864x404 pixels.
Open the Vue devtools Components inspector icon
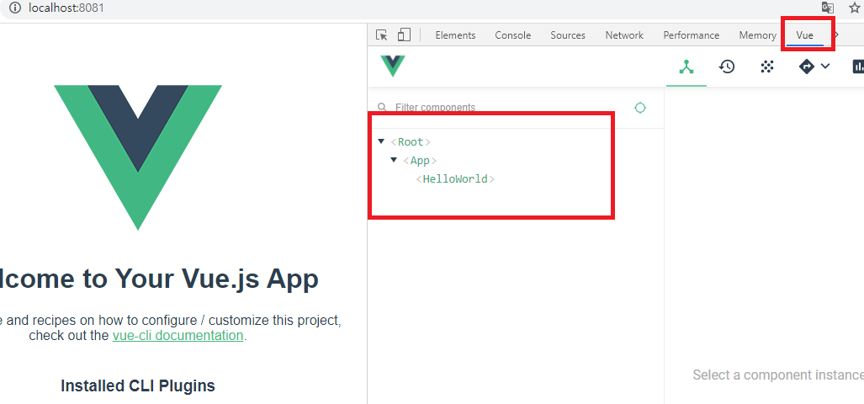click(x=686, y=66)
